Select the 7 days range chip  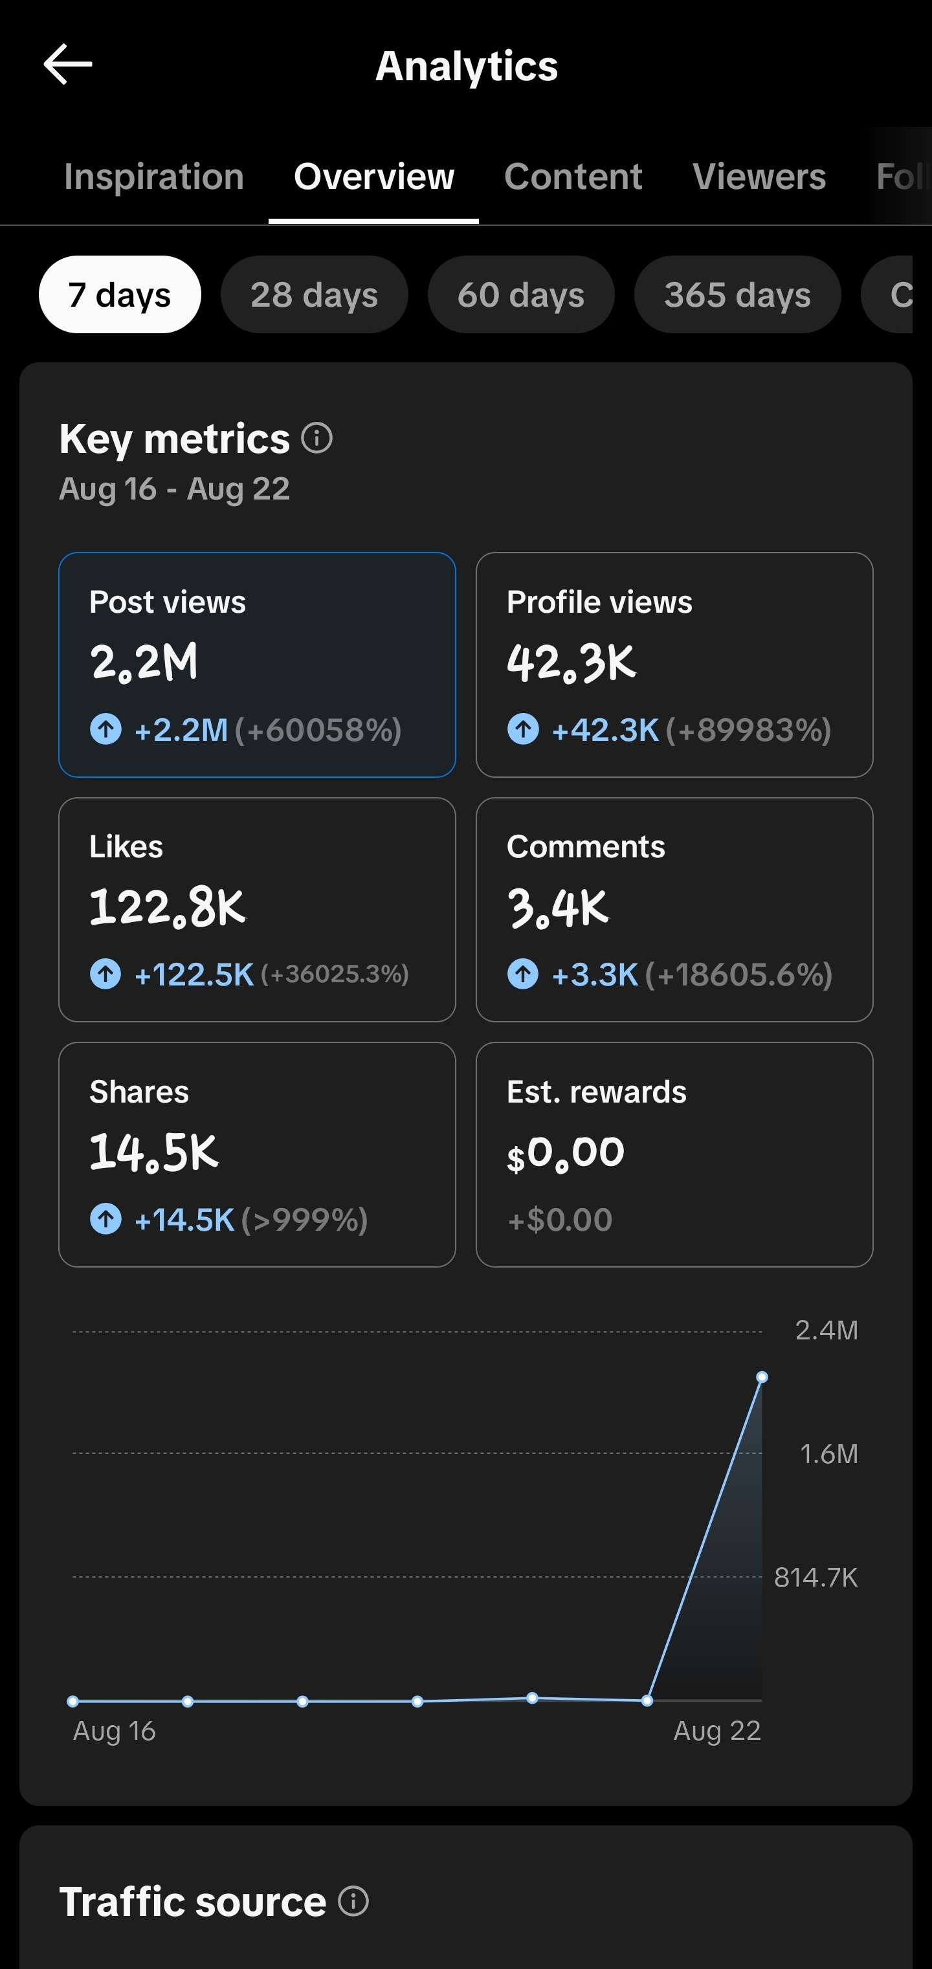pyautogui.click(x=120, y=294)
